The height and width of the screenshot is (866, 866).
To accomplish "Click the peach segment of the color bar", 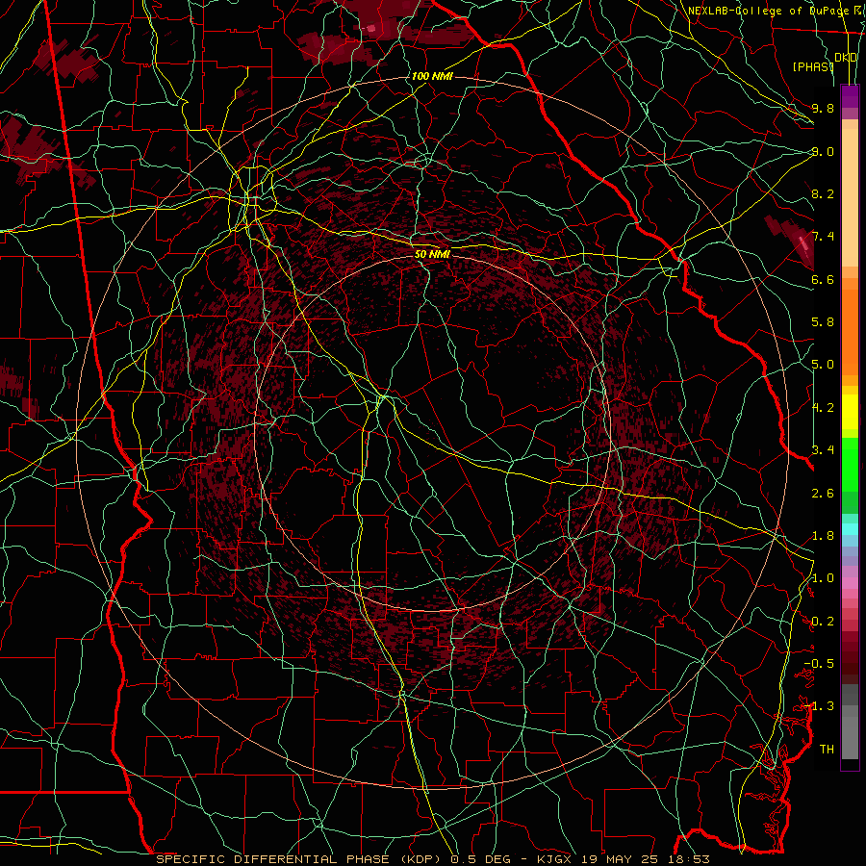I will (850, 197).
